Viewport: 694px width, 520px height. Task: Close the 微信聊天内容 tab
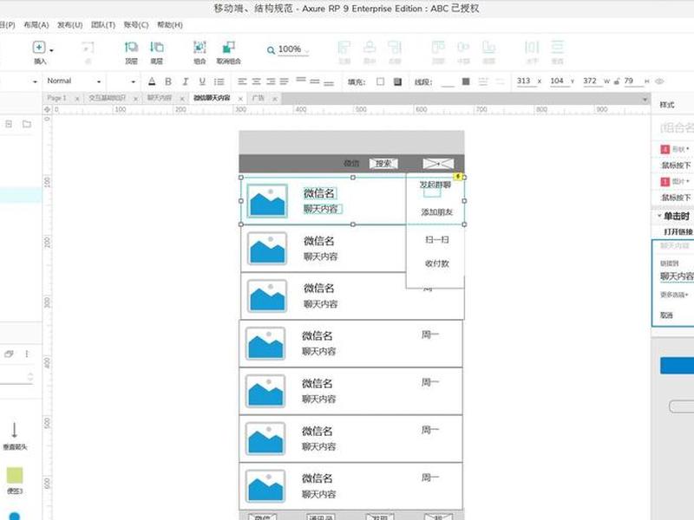click(x=240, y=99)
